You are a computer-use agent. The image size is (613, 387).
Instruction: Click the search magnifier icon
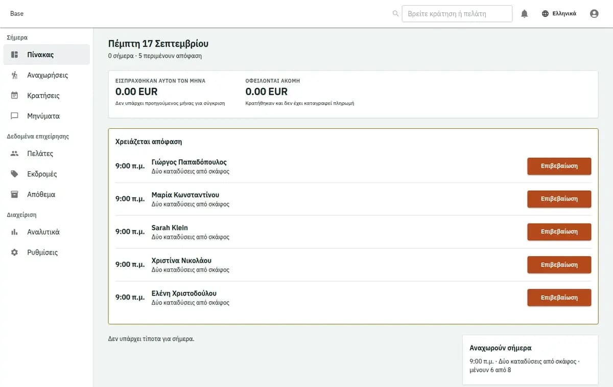tap(395, 14)
